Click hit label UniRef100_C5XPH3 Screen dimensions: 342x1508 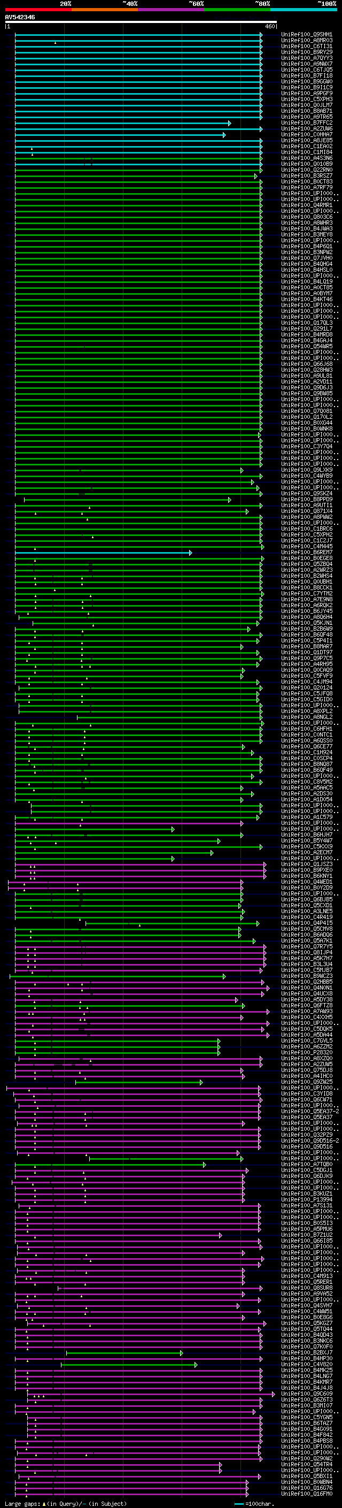pyautogui.click(x=307, y=99)
